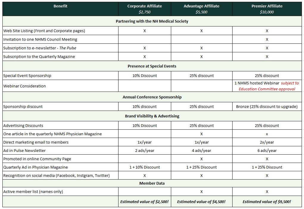The width and height of the screenshot is (304, 209).
Task: Click the X for Premier NHMS Council Meeting invitation
Action: tap(267, 39)
